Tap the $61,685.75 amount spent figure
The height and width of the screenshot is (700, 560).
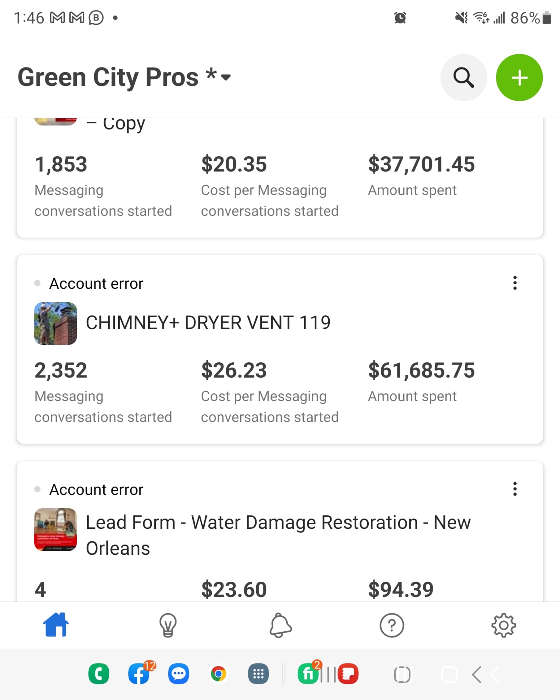click(421, 370)
